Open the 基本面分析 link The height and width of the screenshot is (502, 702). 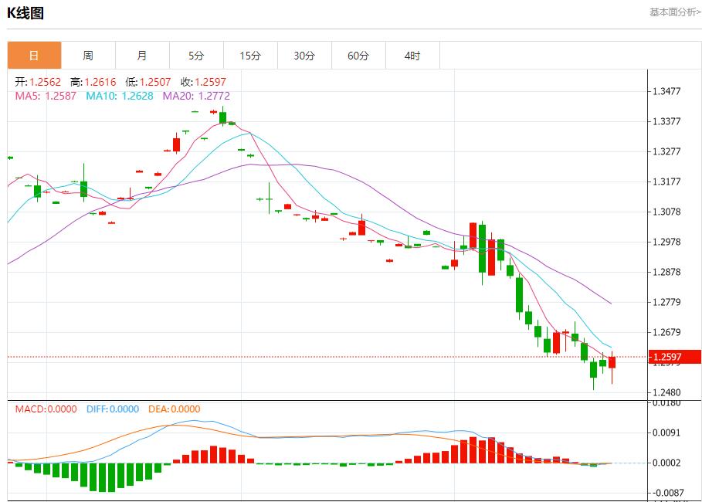tap(674, 12)
